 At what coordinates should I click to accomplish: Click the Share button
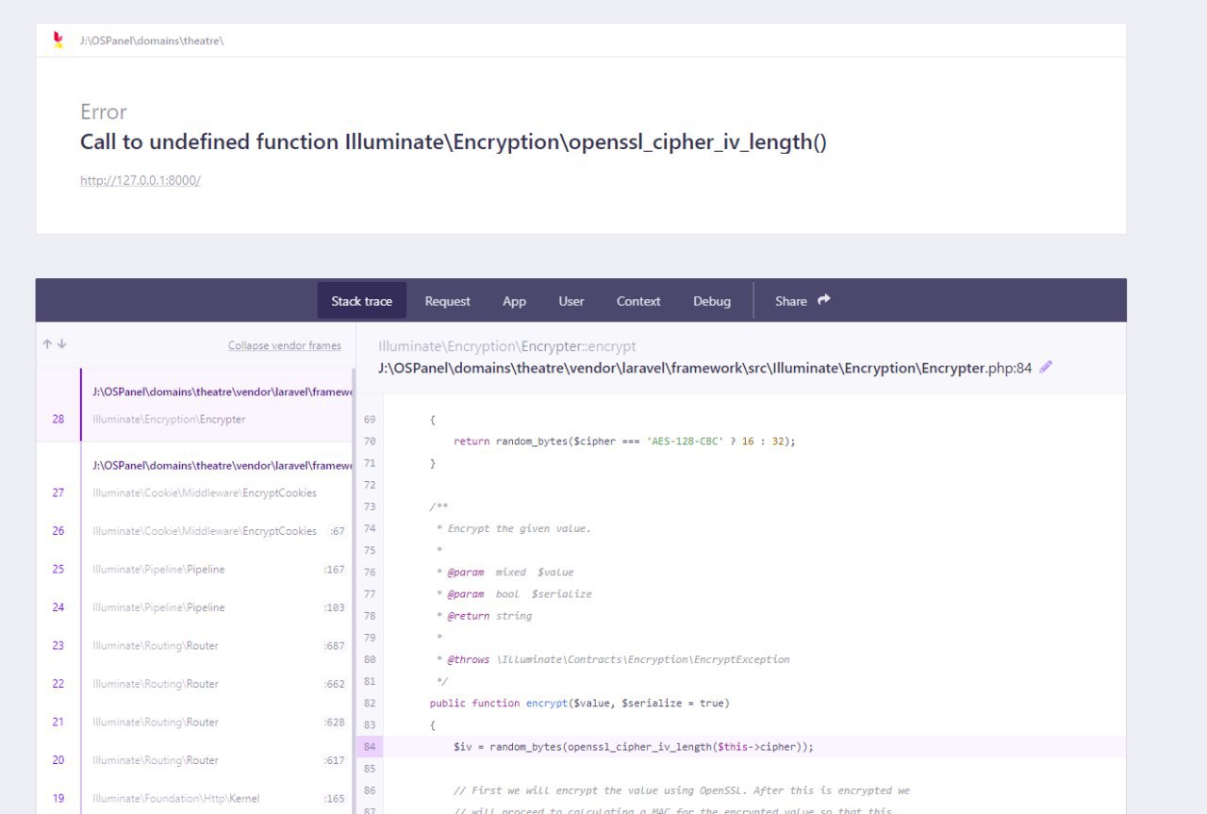(x=803, y=301)
